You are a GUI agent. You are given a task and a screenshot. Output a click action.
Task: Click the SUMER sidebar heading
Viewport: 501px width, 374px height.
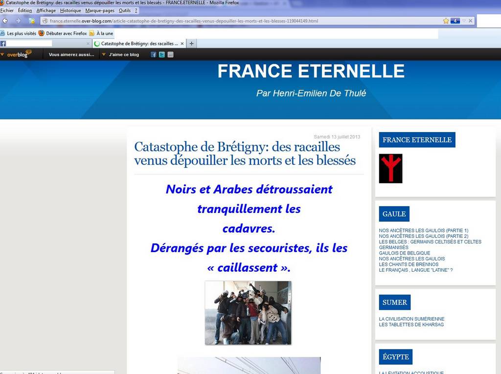coord(395,303)
